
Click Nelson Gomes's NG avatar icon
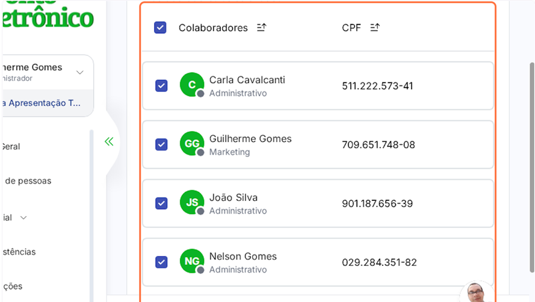click(x=192, y=261)
